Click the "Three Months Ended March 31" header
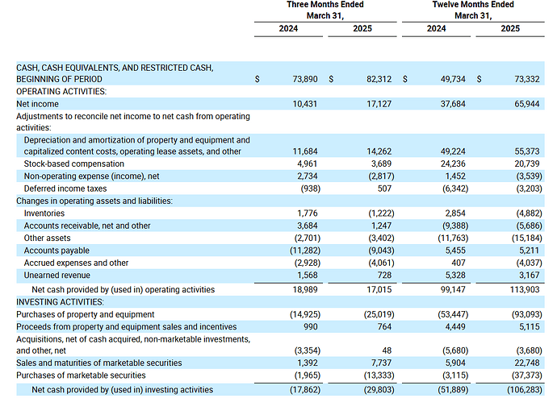 click(325, 10)
